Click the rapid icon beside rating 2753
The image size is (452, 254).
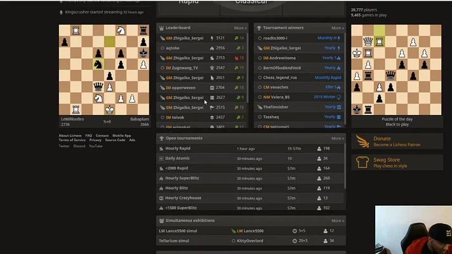(x=212, y=58)
